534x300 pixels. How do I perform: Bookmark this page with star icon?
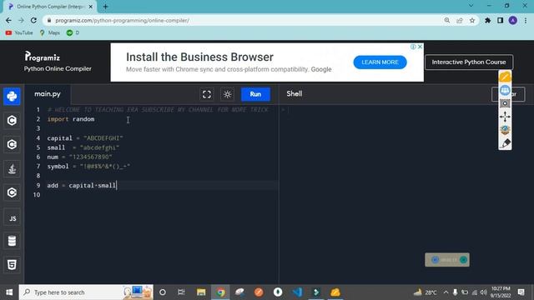coord(472,20)
